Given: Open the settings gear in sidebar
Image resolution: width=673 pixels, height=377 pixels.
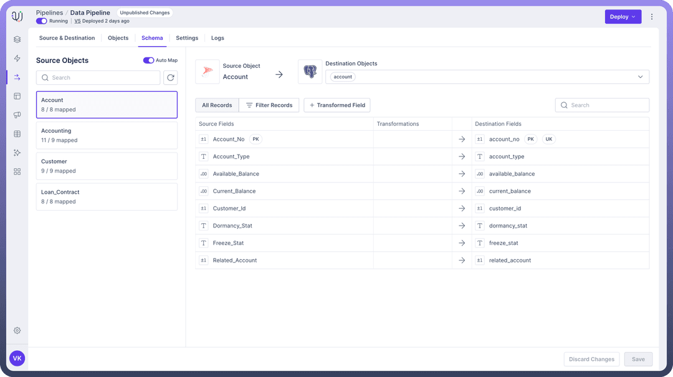Looking at the screenshot, I should [17, 330].
